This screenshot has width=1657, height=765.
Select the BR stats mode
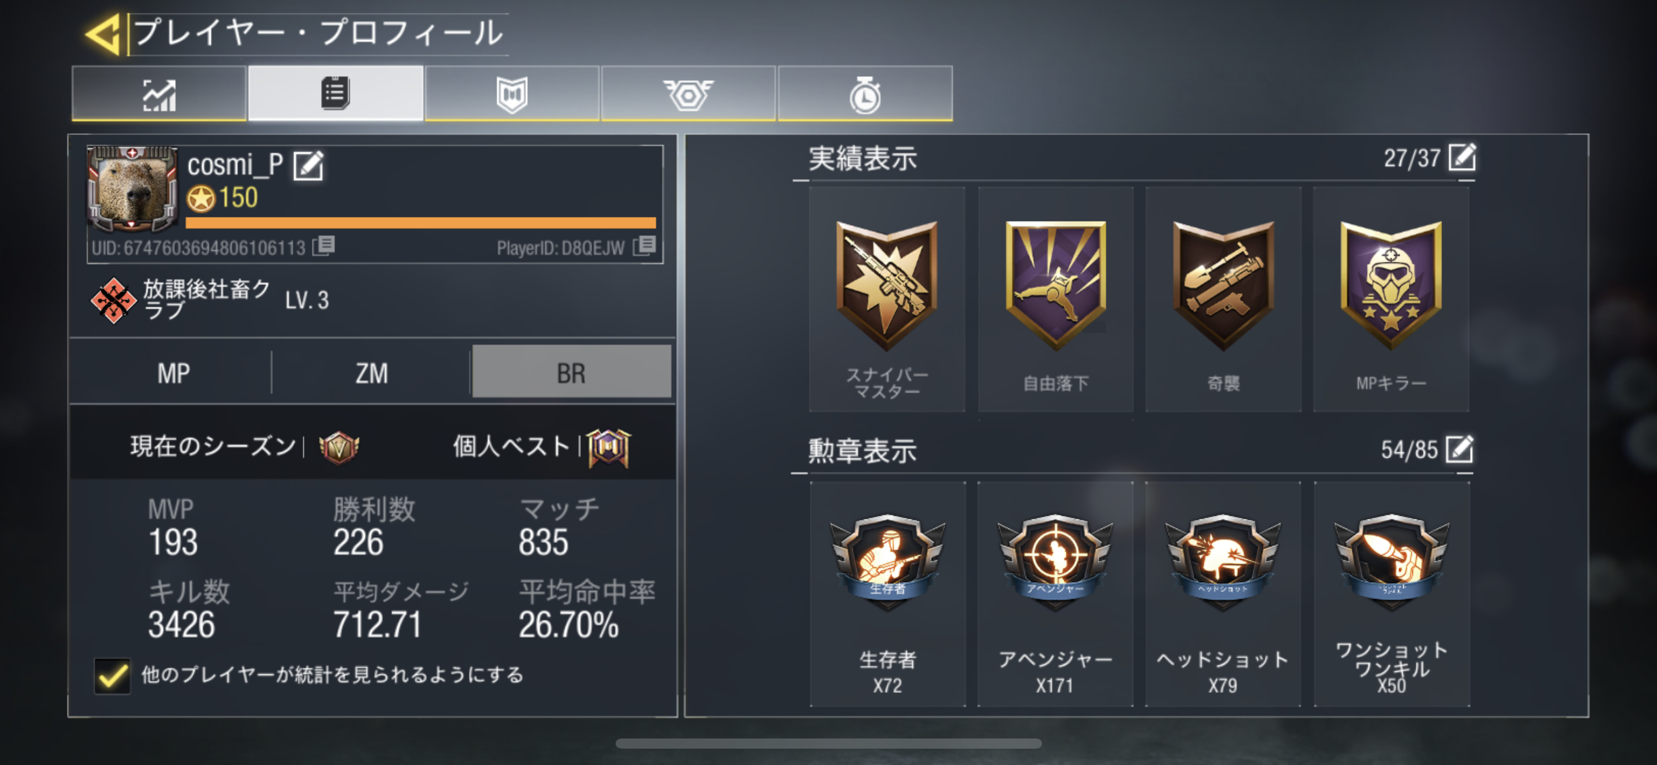571,371
